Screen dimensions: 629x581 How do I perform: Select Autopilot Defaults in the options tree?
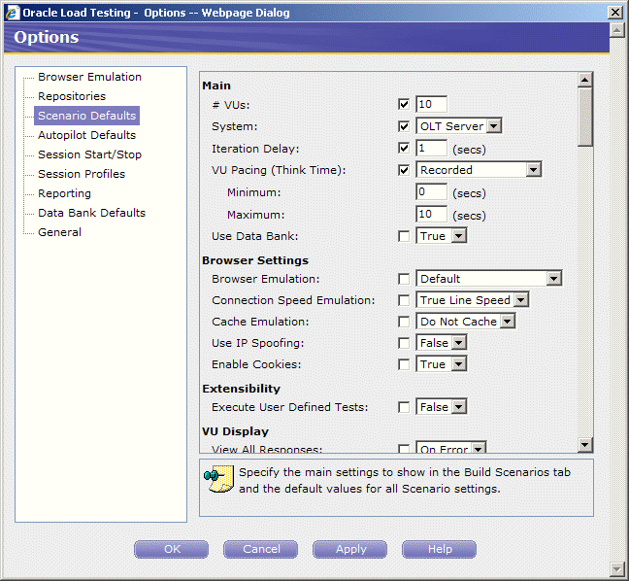click(86, 135)
